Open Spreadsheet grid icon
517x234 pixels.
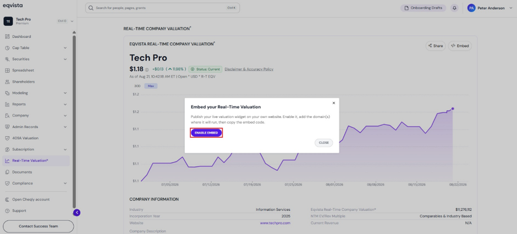pos(7,70)
